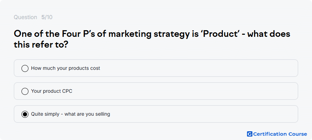Image resolution: width=312 pixels, height=140 pixels.
Task: Click the word "Course" in the footer branding
Action: tap(297, 134)
